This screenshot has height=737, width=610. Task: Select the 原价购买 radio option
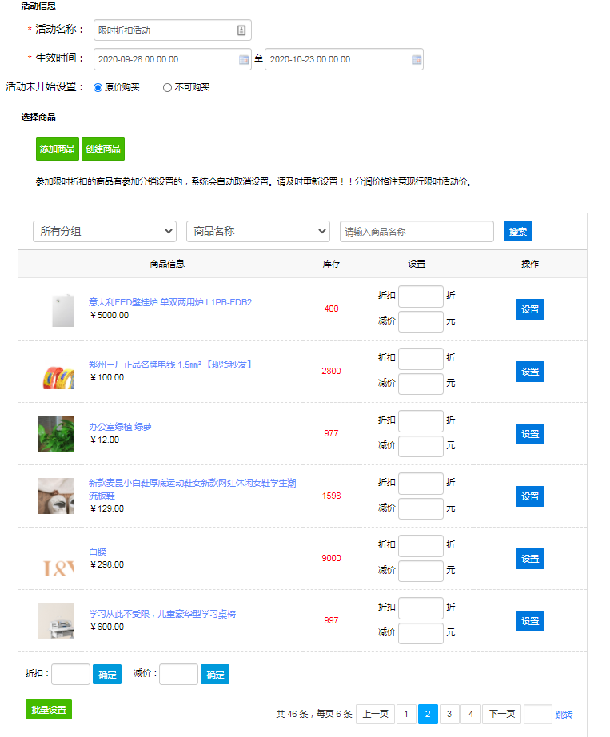tap(98, 87)
